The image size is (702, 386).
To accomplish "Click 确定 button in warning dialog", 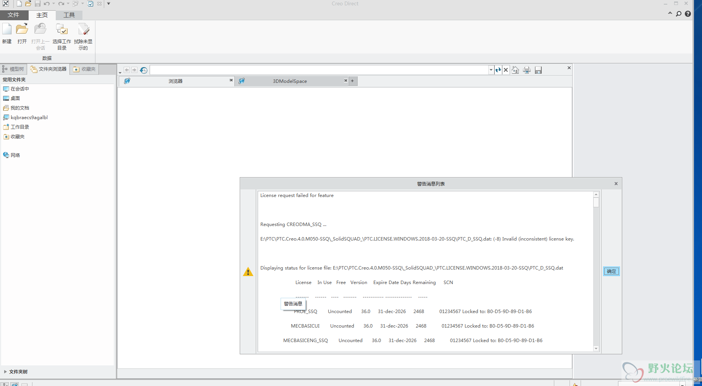I will click(612, 271).
